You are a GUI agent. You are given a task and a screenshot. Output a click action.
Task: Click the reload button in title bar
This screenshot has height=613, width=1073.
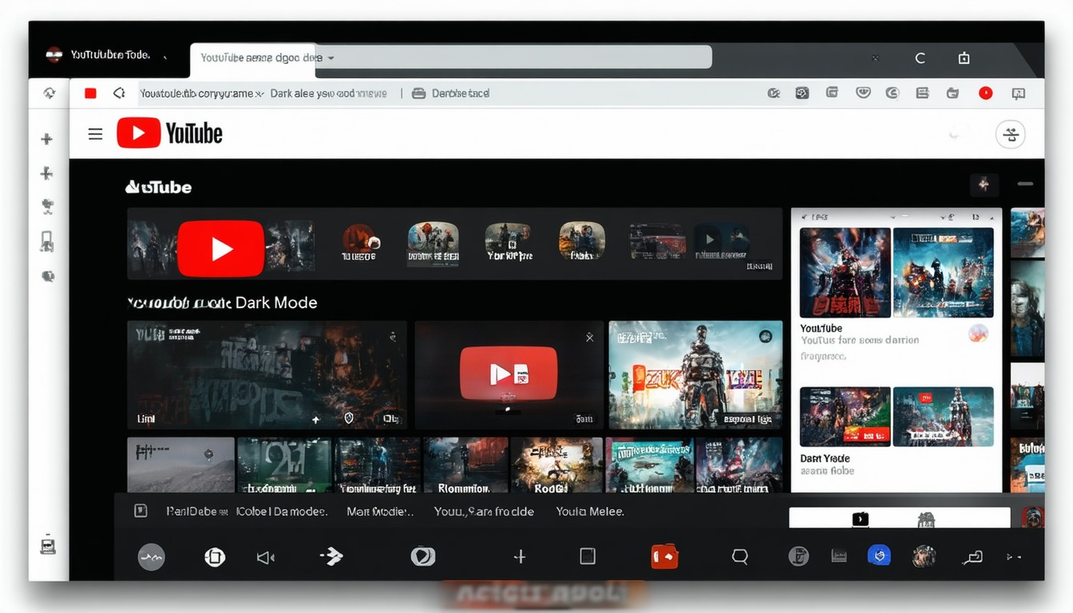tap(920, 58)
